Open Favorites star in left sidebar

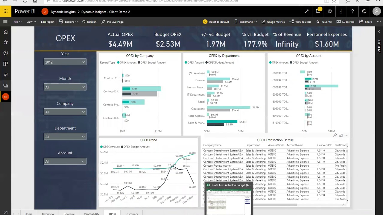pyautogui.click(x=6, y=42)
